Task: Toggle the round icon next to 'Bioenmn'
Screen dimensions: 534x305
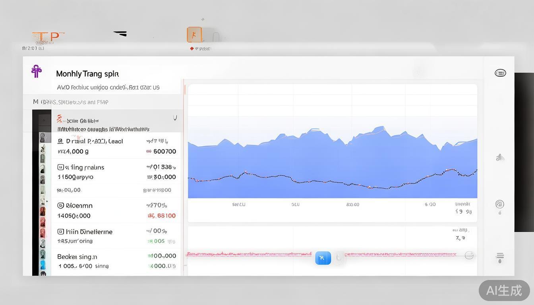Action: pos(60,206)
